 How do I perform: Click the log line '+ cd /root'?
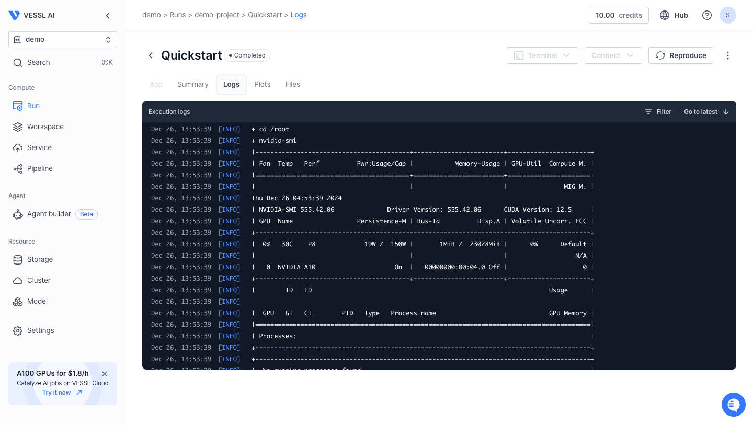tap(270, 129)
